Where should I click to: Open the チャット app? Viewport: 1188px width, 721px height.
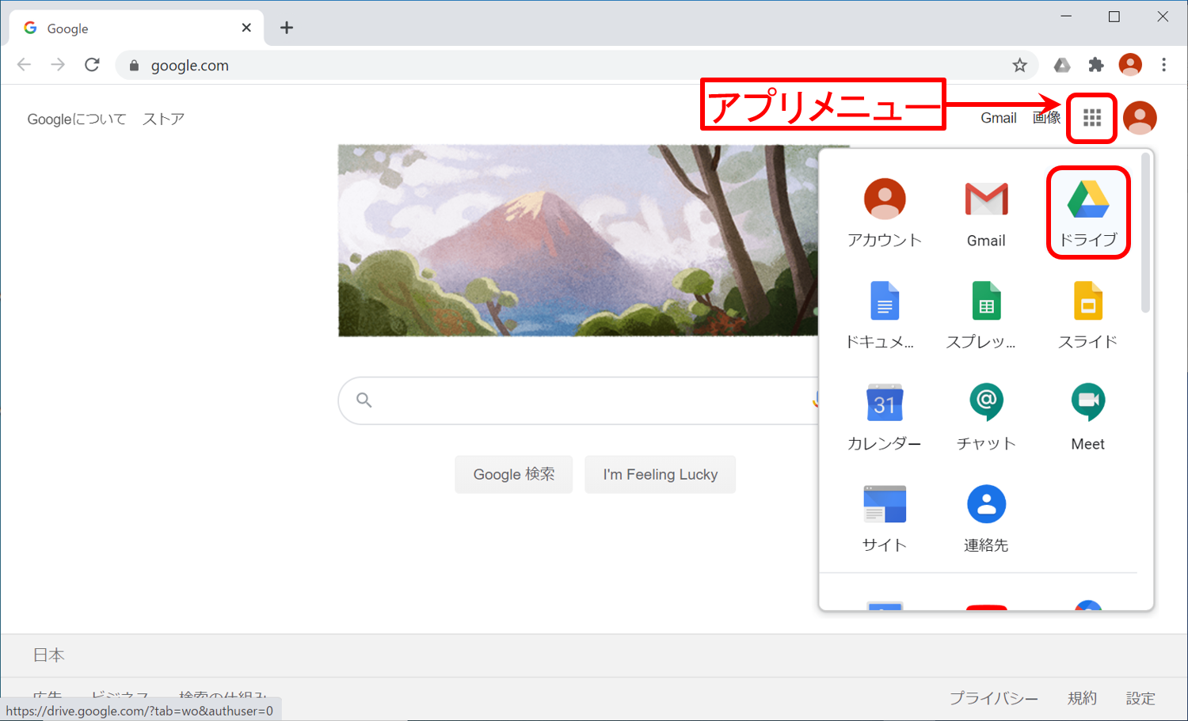coord(986,416)
